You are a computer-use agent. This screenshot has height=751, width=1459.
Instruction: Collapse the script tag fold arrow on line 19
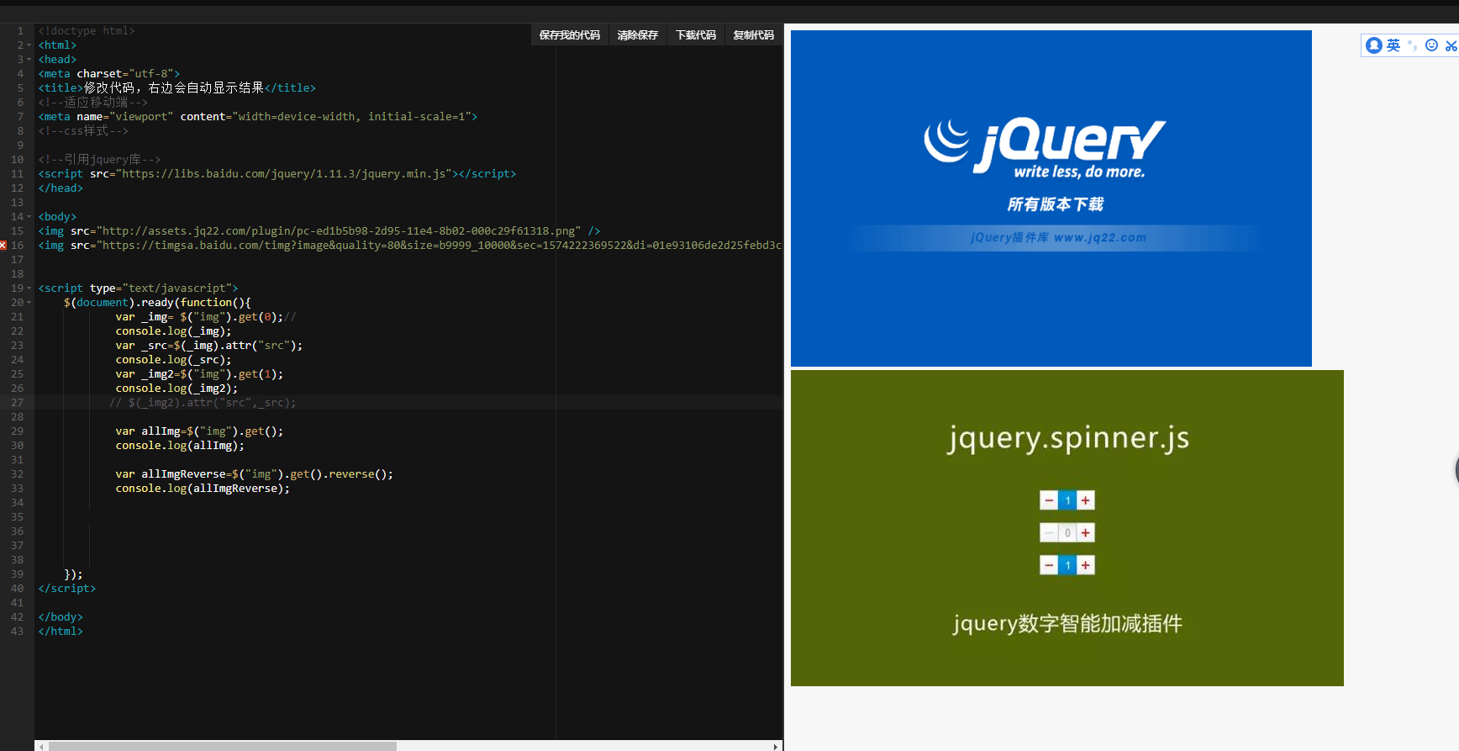click(29, 288)
